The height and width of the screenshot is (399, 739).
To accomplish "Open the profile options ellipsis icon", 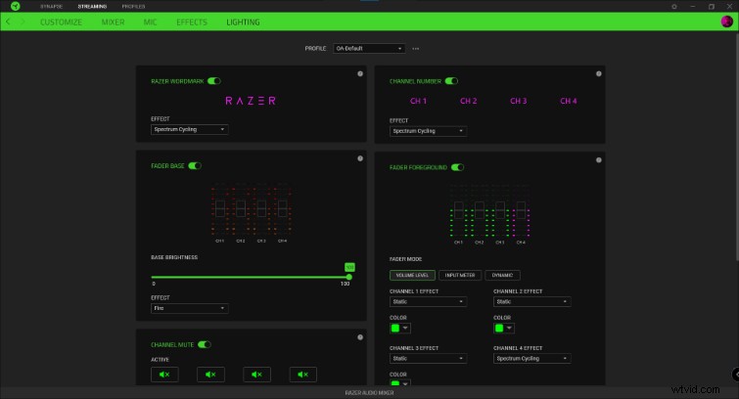I will tap(415, 49).
